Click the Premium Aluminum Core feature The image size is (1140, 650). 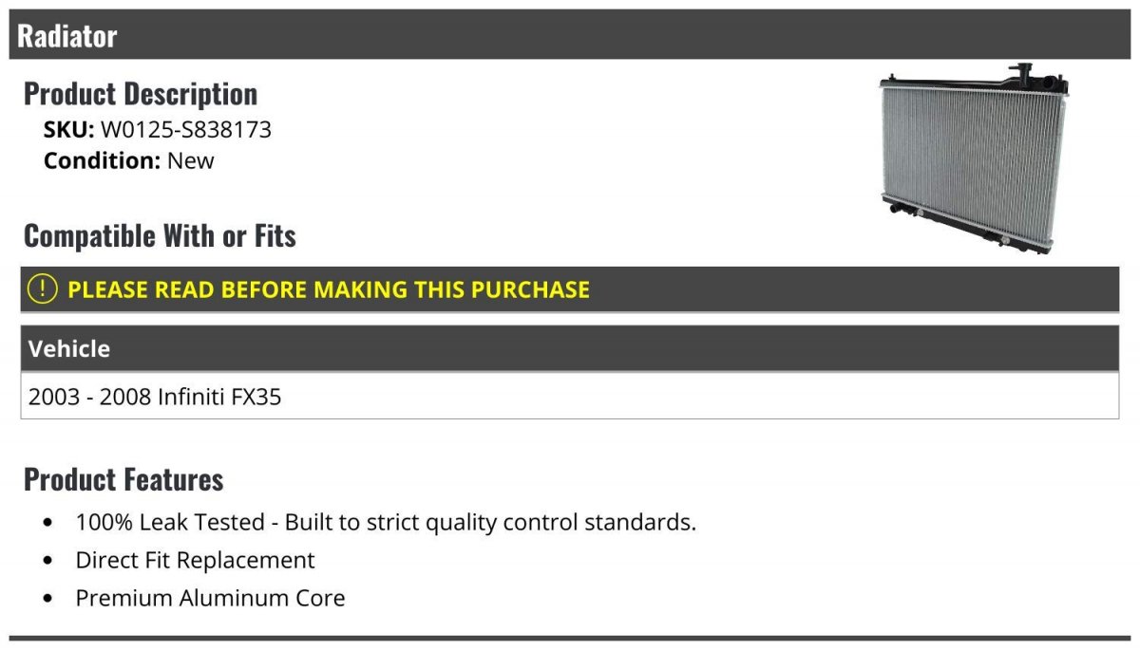click(210, 598)
